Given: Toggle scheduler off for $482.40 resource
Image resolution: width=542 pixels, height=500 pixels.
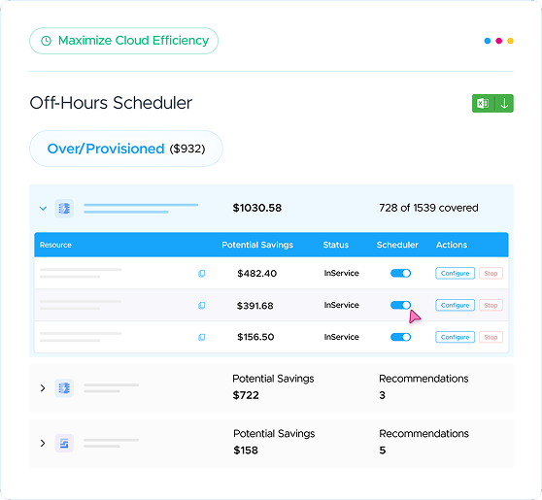Looking at the screenshot, I should (x=400, y=274).
